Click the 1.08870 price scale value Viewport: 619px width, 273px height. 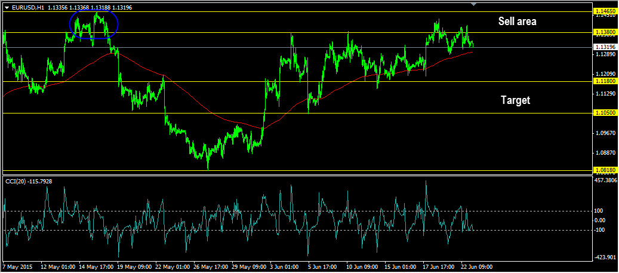pos(605,152)
